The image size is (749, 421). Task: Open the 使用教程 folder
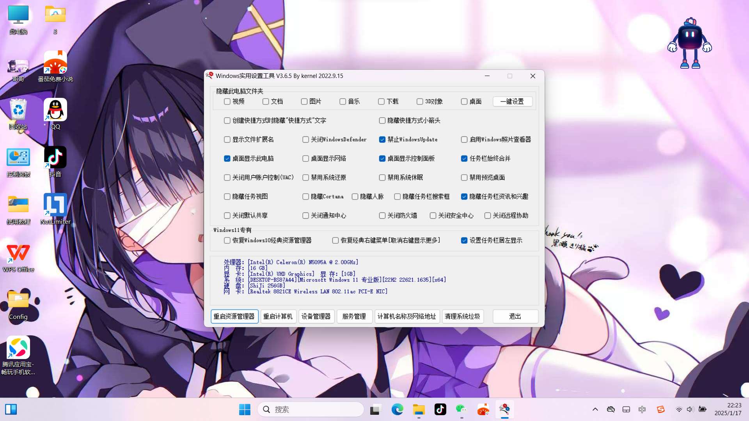[x=18, y=209]
